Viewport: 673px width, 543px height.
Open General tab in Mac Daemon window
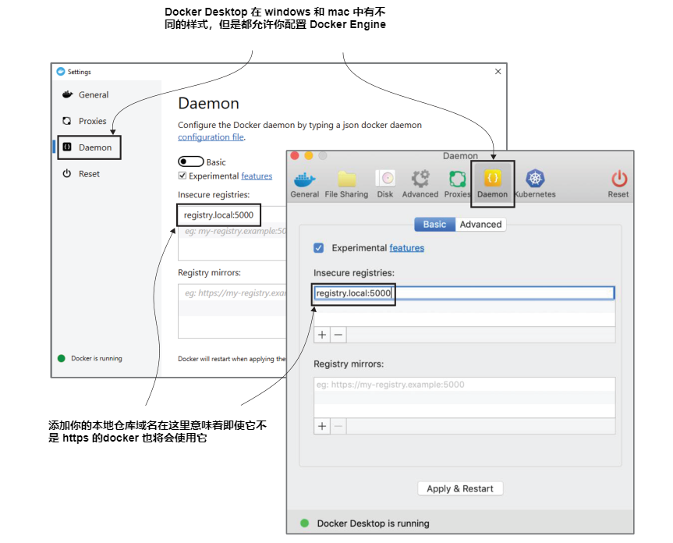(x=304, y=185)
